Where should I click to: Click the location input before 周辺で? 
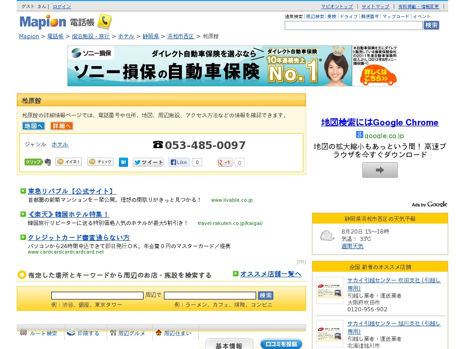[x=97, y=295]
